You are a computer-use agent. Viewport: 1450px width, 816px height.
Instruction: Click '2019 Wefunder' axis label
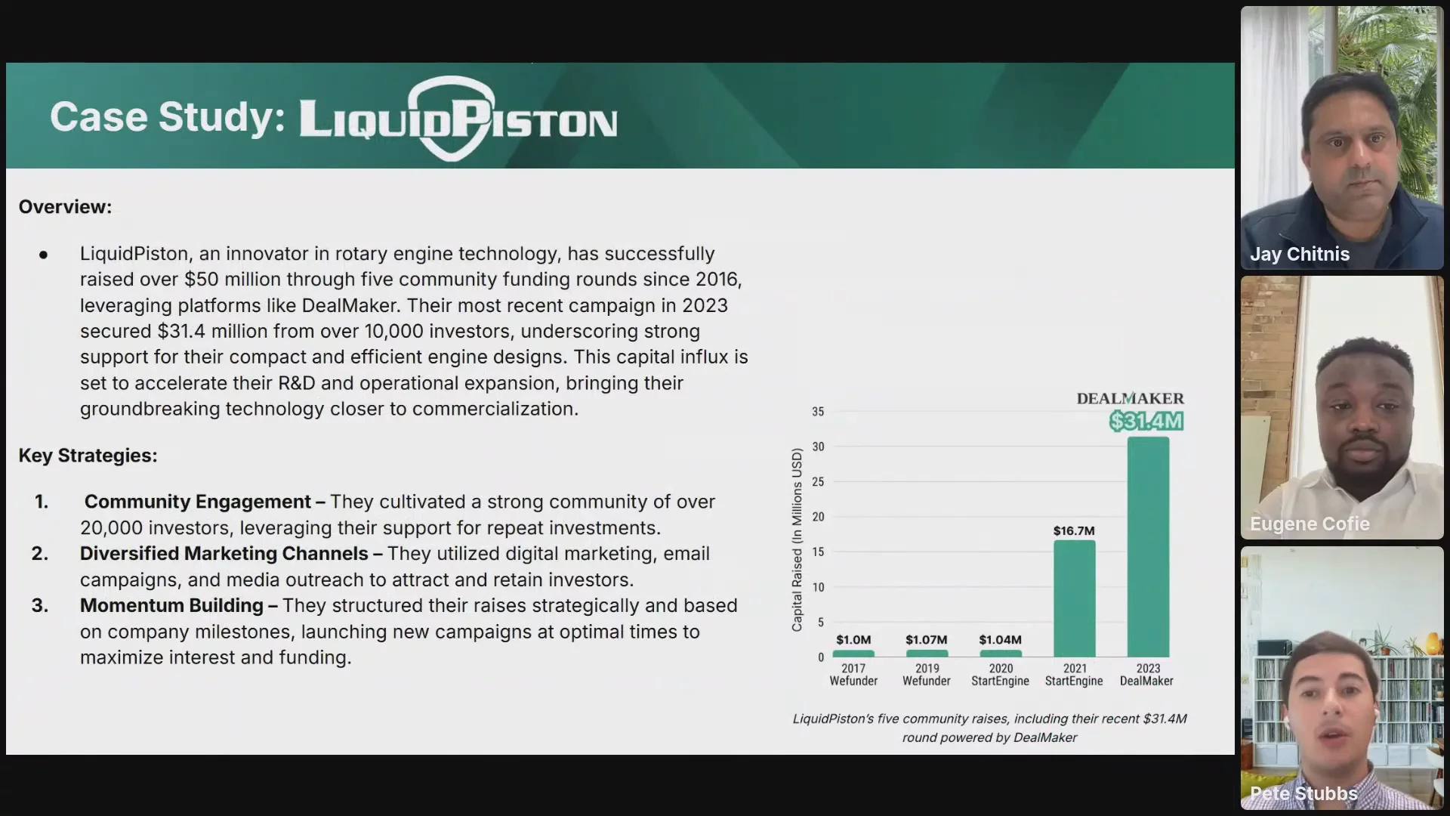click(927, 675)
